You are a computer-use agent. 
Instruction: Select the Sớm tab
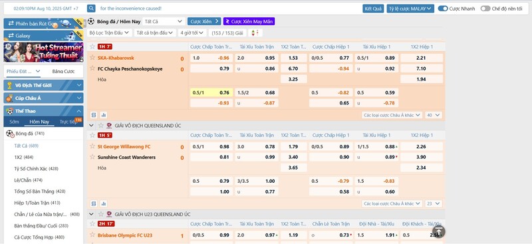[14, 122]
